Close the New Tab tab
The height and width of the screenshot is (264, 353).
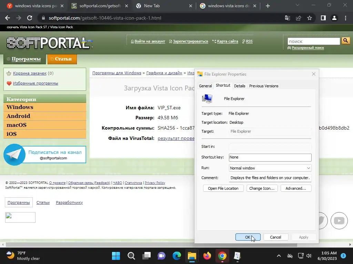point(190,6)
